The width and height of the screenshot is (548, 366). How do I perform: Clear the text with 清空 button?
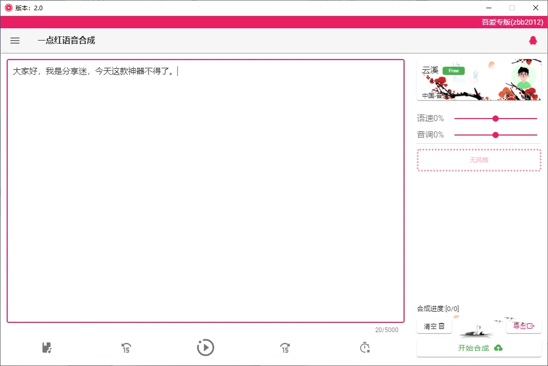(x=434, y=326)
